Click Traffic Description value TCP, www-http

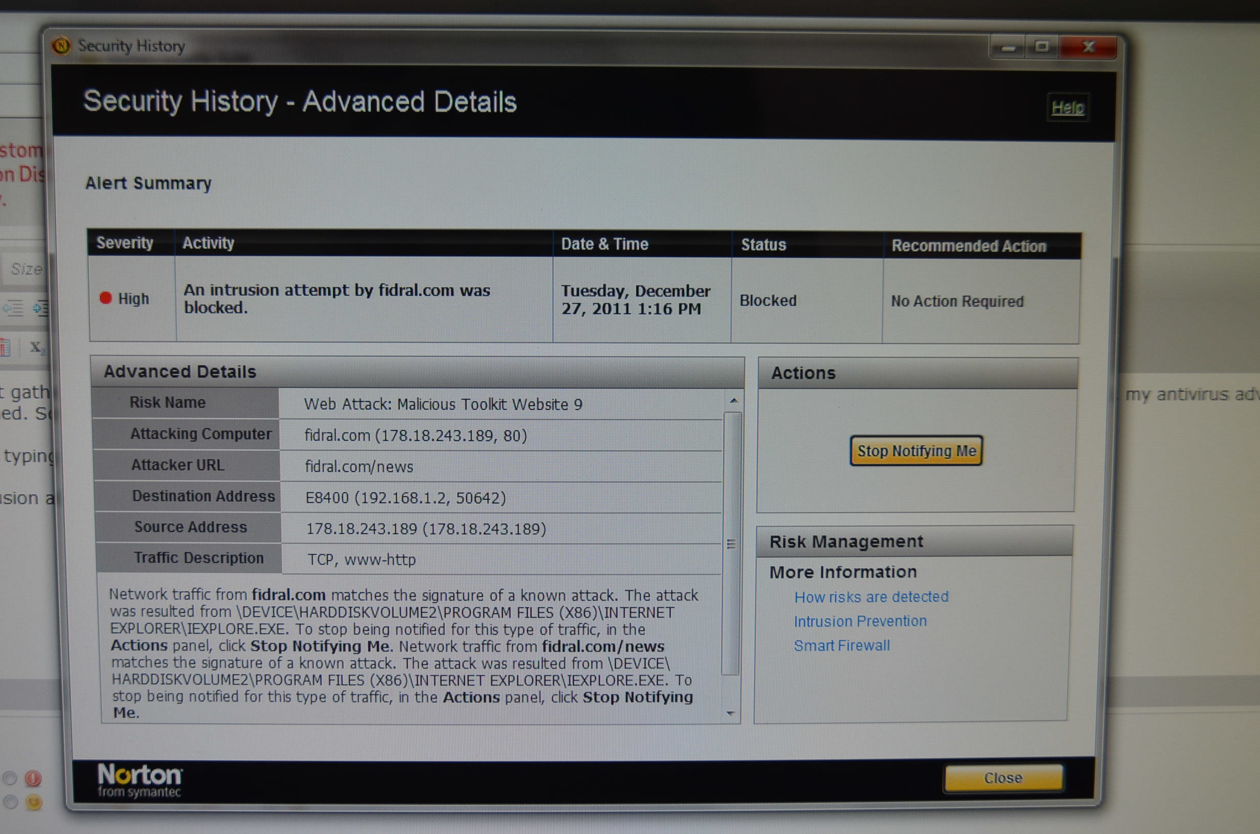tap(362, 560)
